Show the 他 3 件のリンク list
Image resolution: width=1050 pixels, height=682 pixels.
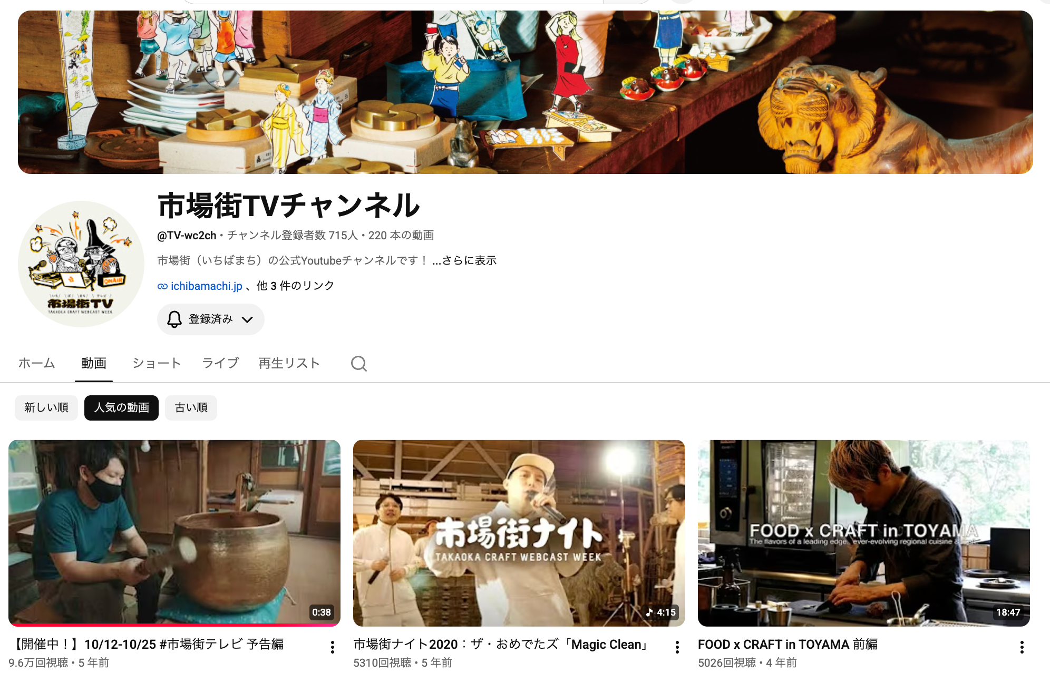pos(296,286)
